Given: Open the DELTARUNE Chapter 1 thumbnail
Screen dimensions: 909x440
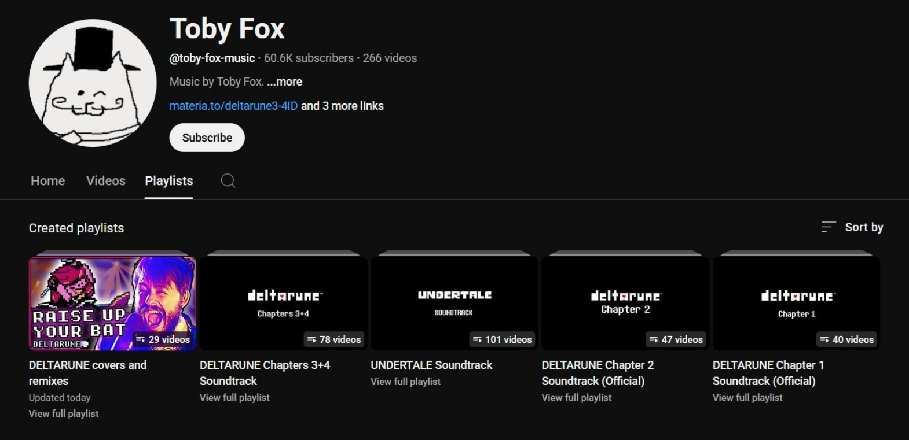Looking at the screenshot, I should (x=796, y=304).
